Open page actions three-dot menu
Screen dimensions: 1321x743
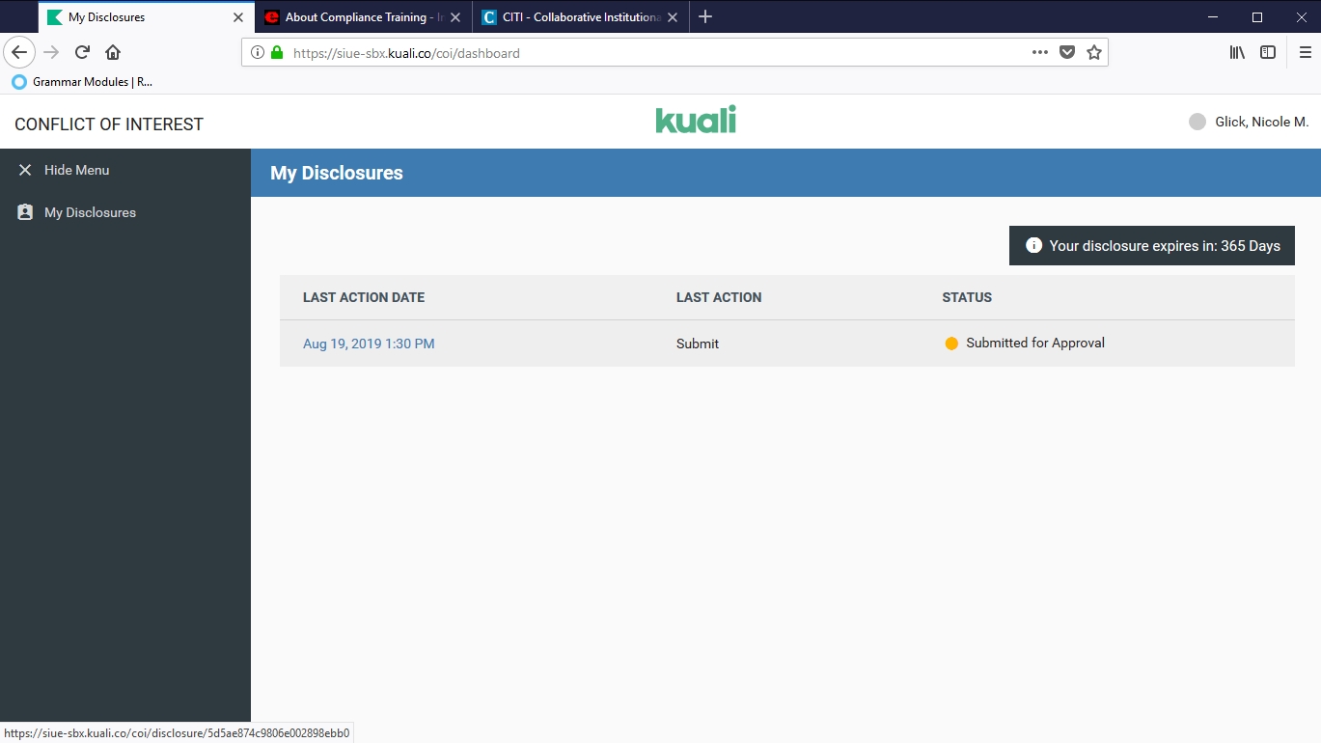pyautogui.click(x=1039, y=52)
